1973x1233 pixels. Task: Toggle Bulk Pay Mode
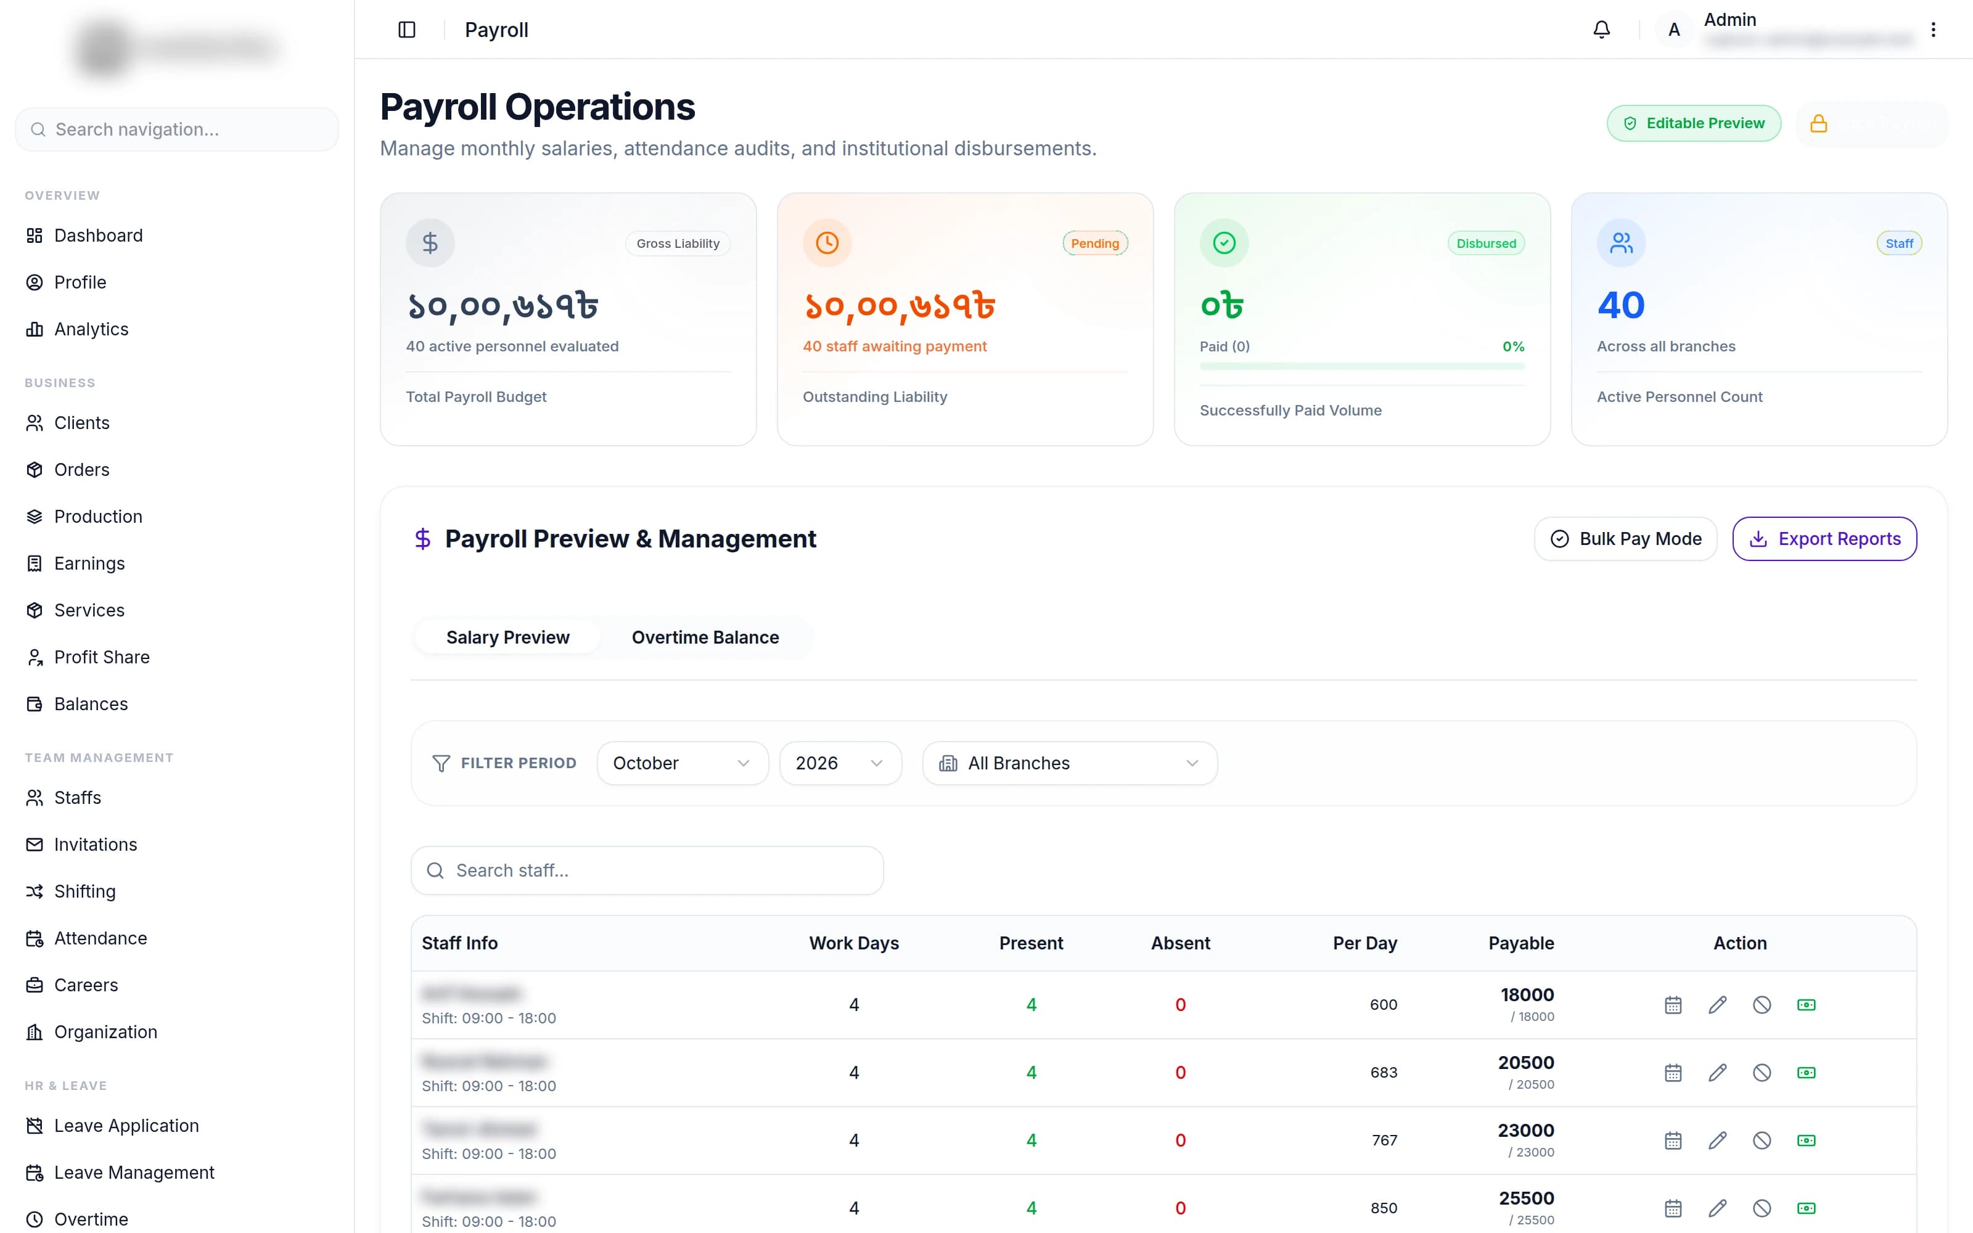pyautogui.click(x=1626, y=539)
